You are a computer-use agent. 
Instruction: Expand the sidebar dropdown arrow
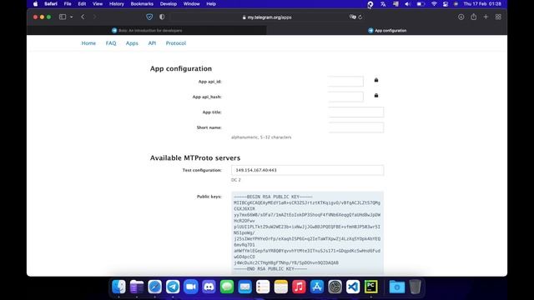(x=71, y=17)
